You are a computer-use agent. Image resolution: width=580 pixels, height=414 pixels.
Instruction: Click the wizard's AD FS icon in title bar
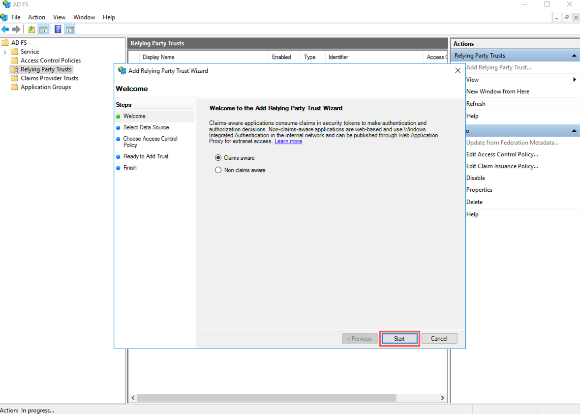[x=122, y=70]
